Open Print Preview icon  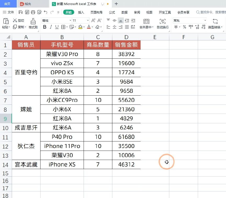pos(39,12)
